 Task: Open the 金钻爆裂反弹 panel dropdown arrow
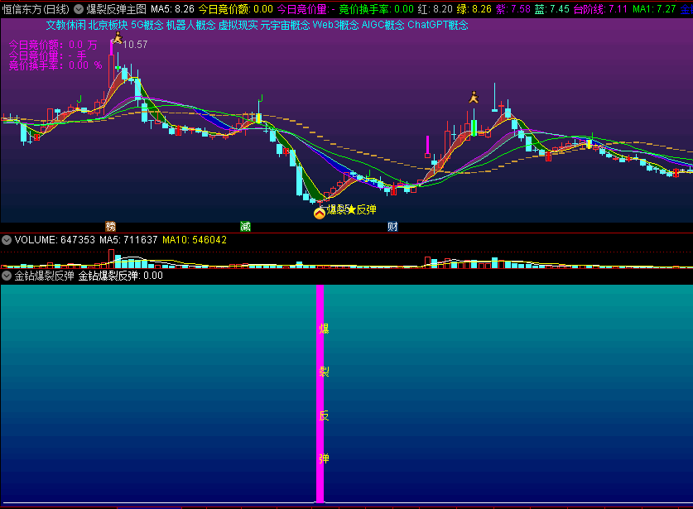(x=7, y=276)
